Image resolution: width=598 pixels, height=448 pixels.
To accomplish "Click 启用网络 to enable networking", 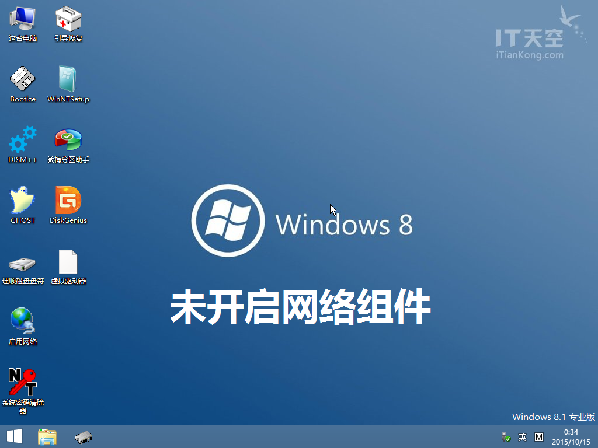I will [23, 322].
